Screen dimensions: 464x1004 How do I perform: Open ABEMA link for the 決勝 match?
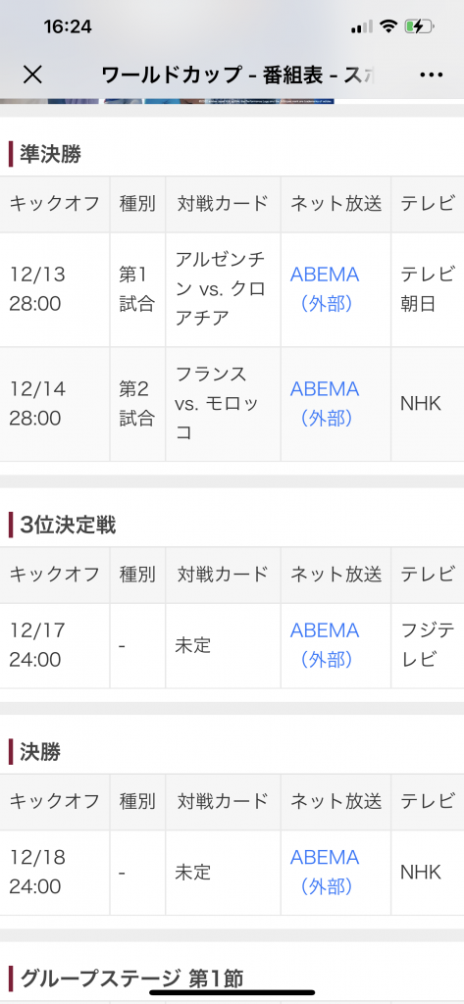pyautogui.click(x=325, y=872)
